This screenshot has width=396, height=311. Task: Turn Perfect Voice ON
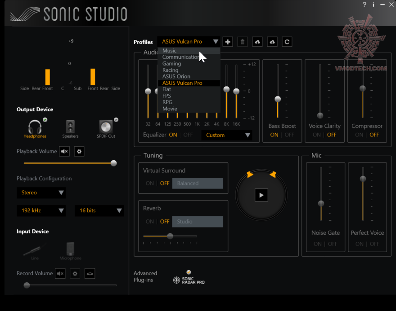[x=360, y=244]
